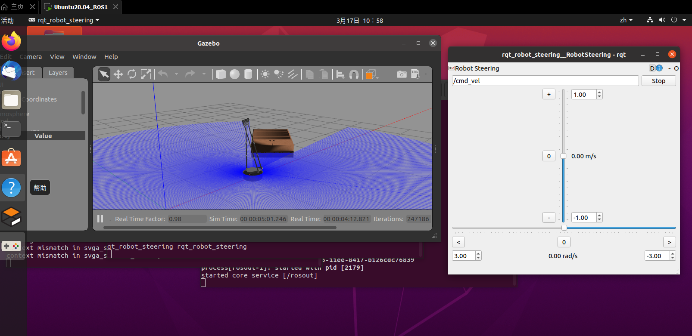Open the Window menu
This screenshot has width=692, height=336.
[84, 57]
